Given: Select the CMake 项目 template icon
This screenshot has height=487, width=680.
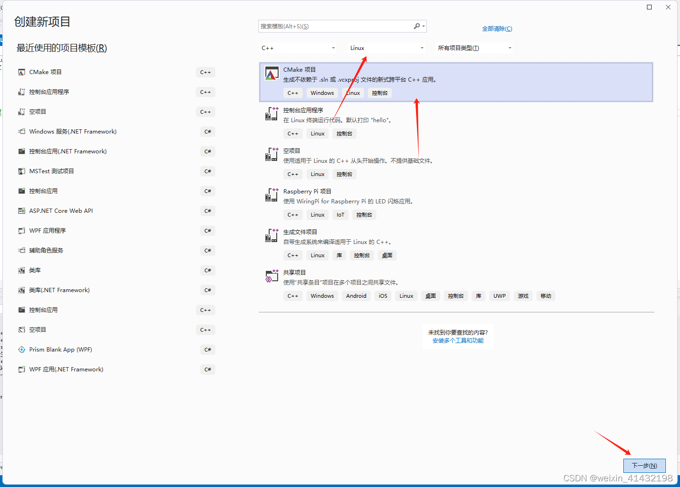Looking at the screenshot, I should [x=272, y=74].
